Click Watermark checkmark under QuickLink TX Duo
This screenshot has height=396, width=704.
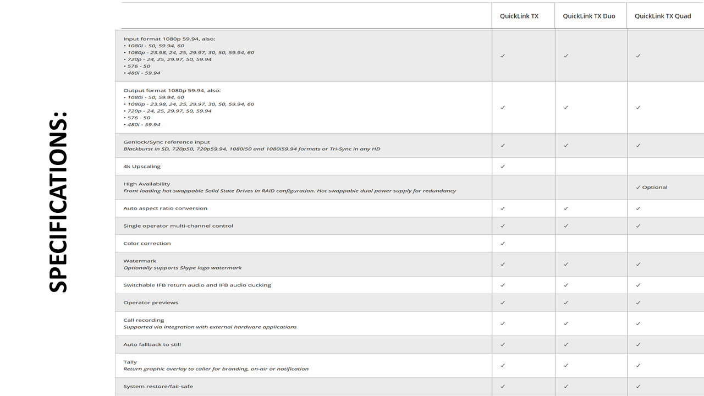(x=566, y=264)
